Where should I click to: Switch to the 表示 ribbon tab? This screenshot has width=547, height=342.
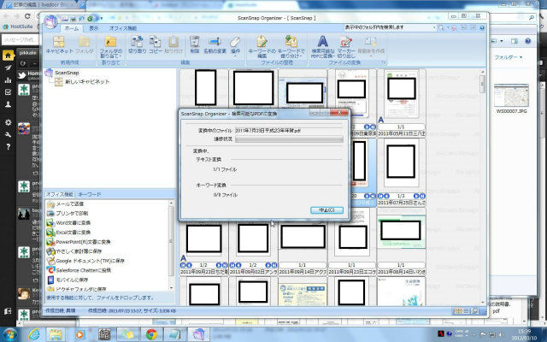click(94, 28)
